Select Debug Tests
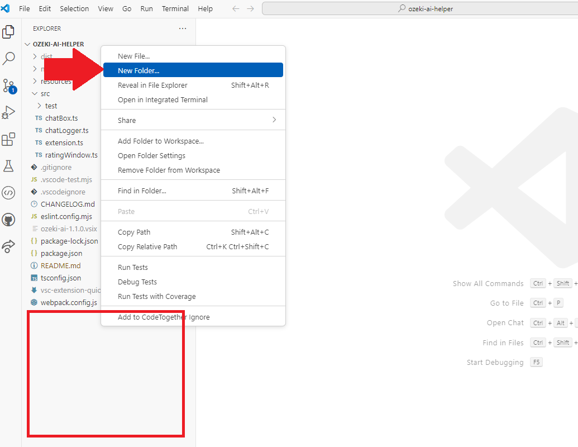This screenshot has width=578, height=447. tap(193, 282)
